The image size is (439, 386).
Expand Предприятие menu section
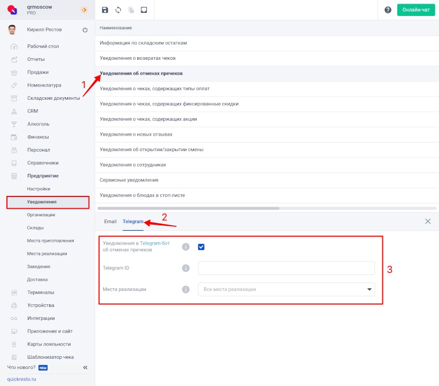pyautogui.click(x=43, y=176)
